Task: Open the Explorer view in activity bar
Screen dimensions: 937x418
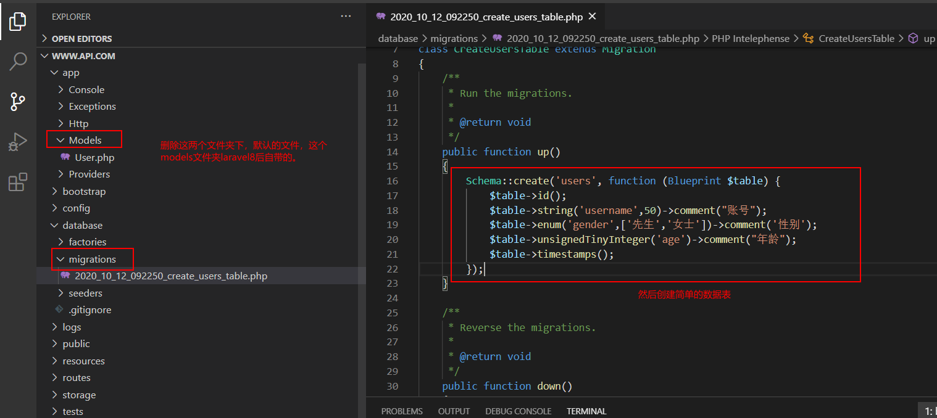Action: click(x=17, y=23)
